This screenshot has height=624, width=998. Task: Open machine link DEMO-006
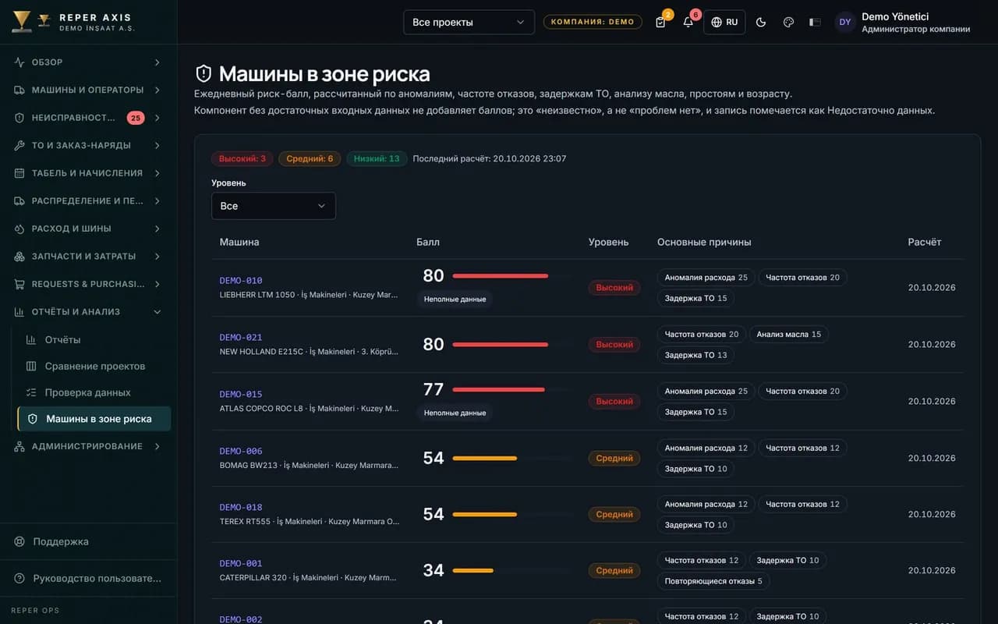241,451
